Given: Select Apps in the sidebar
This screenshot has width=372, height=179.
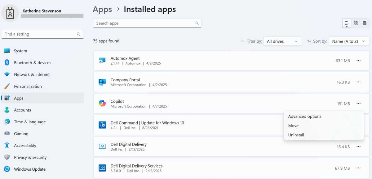Looking at the screenshot, I should pos(42,98).
